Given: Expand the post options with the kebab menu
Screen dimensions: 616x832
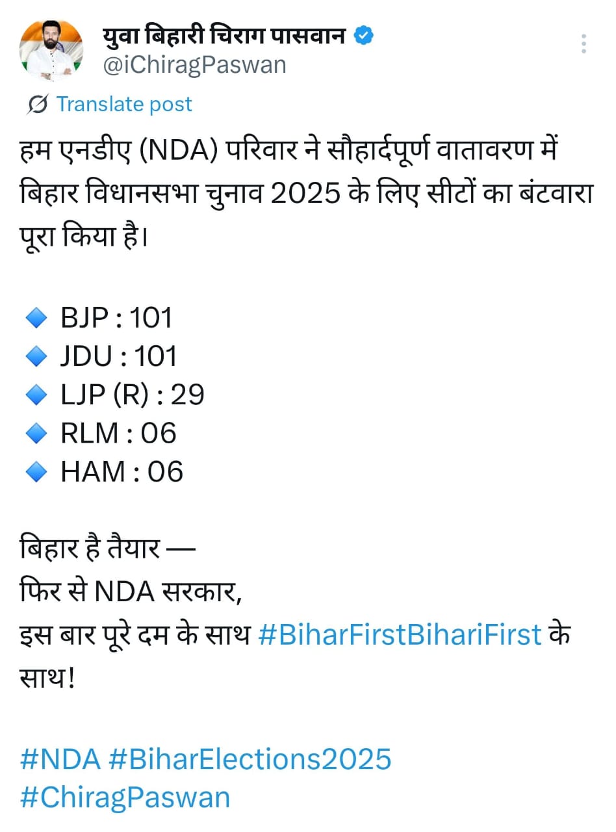Looking at the screenshot, I should pos(584,42).
